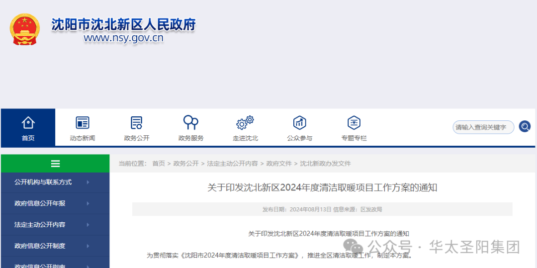Click breadcrumb link 沈北新政办发文件

[325, 164]
